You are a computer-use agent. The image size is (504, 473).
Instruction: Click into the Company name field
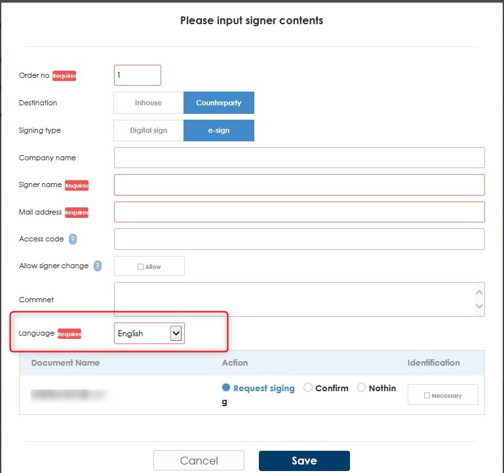(x=299, y=158)
